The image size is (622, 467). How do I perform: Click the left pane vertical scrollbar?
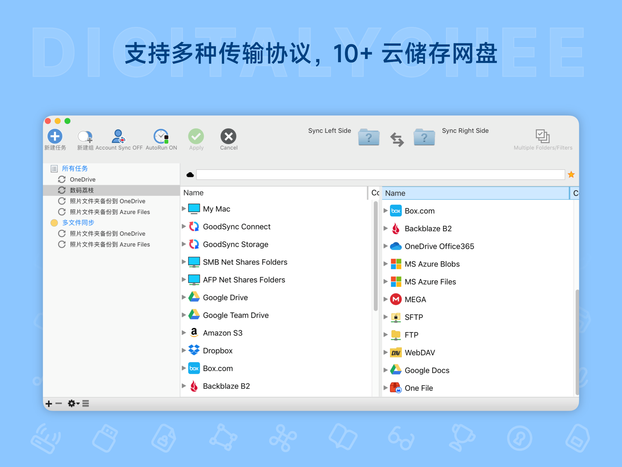375,256
